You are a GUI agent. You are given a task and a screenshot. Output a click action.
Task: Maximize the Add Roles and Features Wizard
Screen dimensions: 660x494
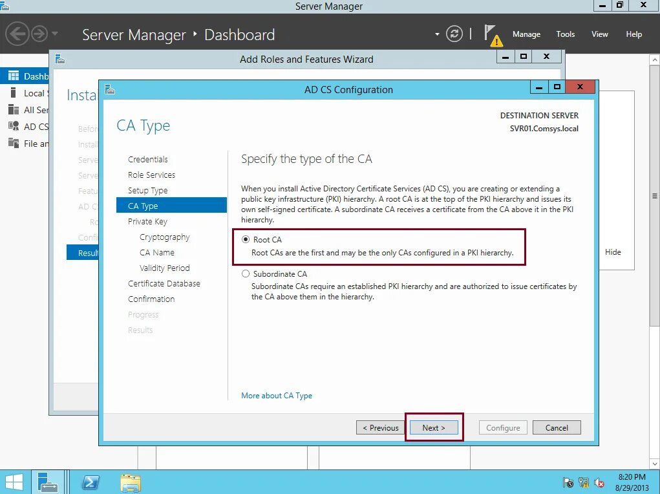[523, 56]
